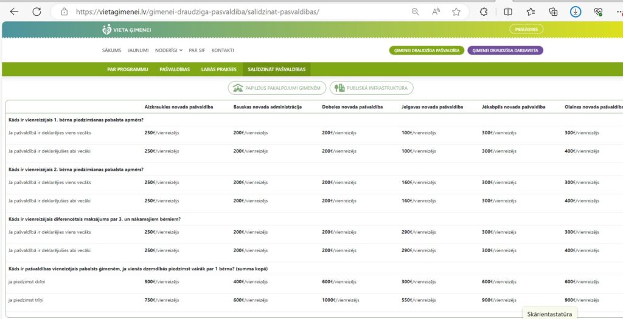Switch to the Par programmu tab
The width and height of the screenshot is (623, 319).
point(127,69)
